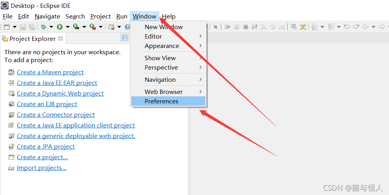Screen dimensions: 389x195
Task: Click the new web project globe icon
Action: click(111, 27)
